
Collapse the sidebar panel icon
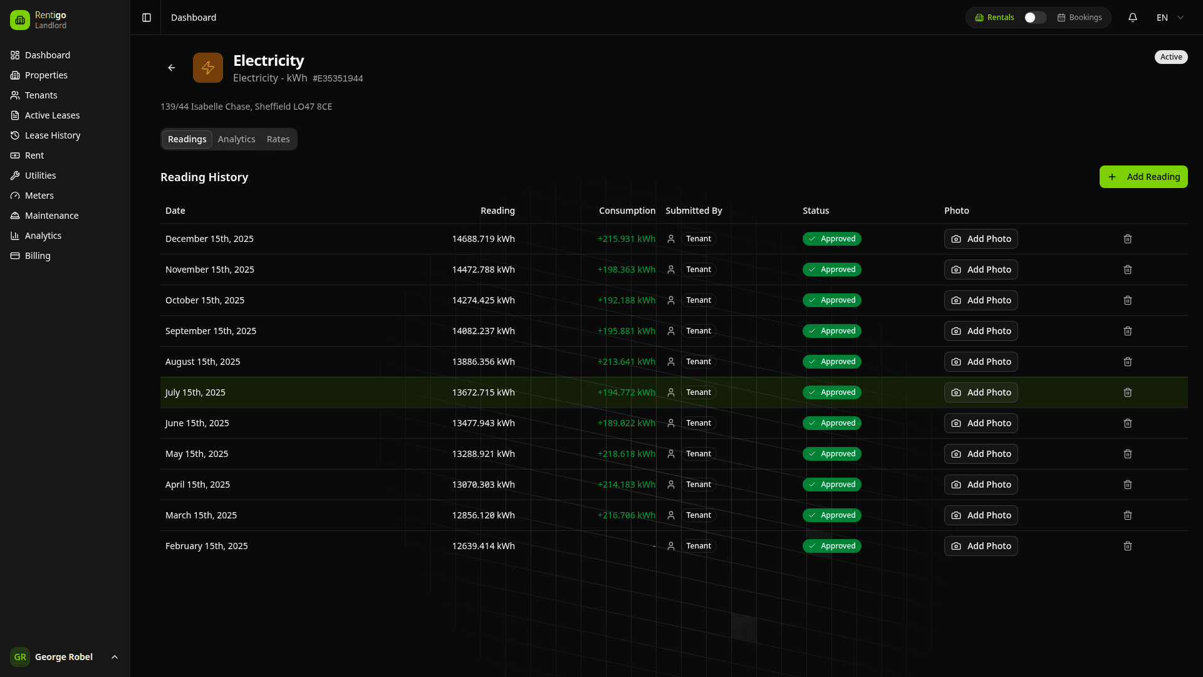click(x=147, y=18)
